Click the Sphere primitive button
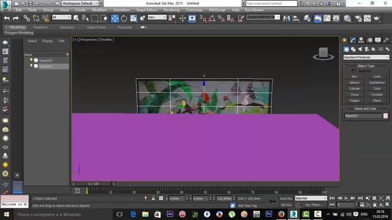 [354, 82]
